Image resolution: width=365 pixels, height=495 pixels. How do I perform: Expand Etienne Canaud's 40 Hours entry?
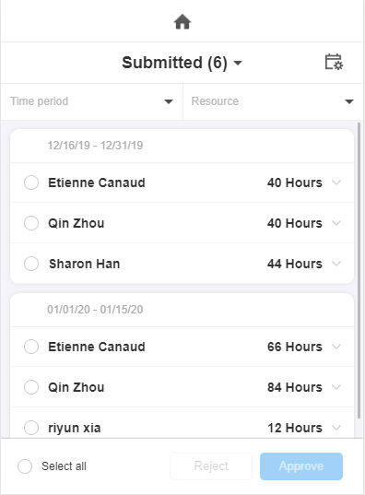336,183
